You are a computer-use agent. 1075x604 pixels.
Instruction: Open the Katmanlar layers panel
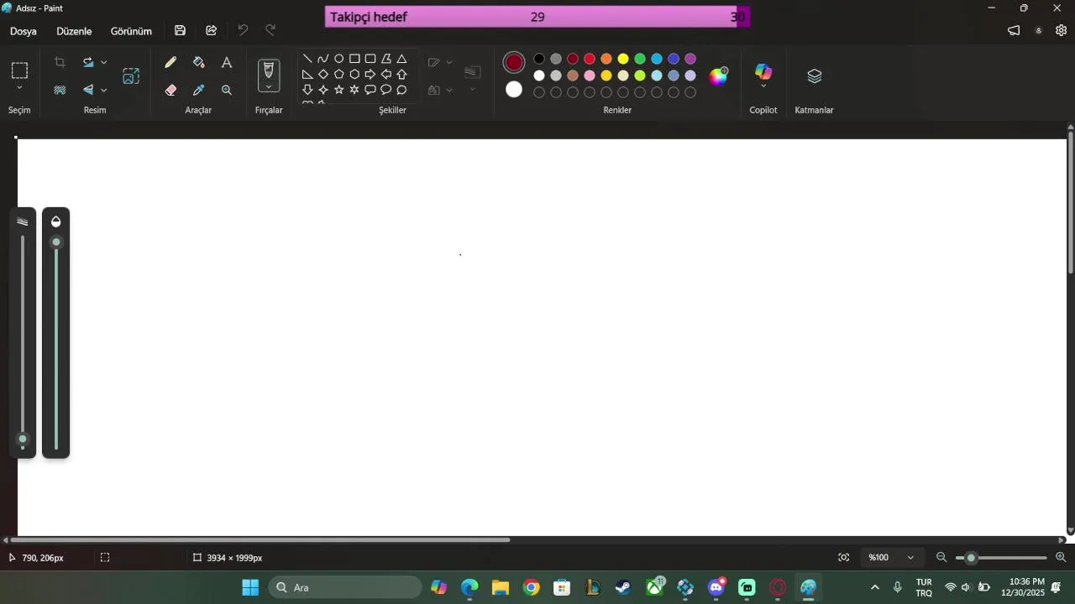[x=814, y=76]
